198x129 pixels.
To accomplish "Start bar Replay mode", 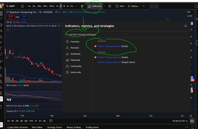I will click(x=133, y=6).
